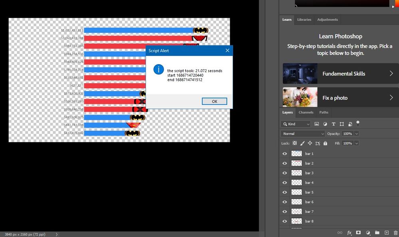Expand Fix a photo chevron
The height and width of the screenshot is (237, 399).
point(391,98)
